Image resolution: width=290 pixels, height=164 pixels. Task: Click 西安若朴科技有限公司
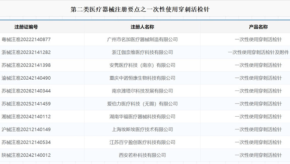click(x=142, y=156)
